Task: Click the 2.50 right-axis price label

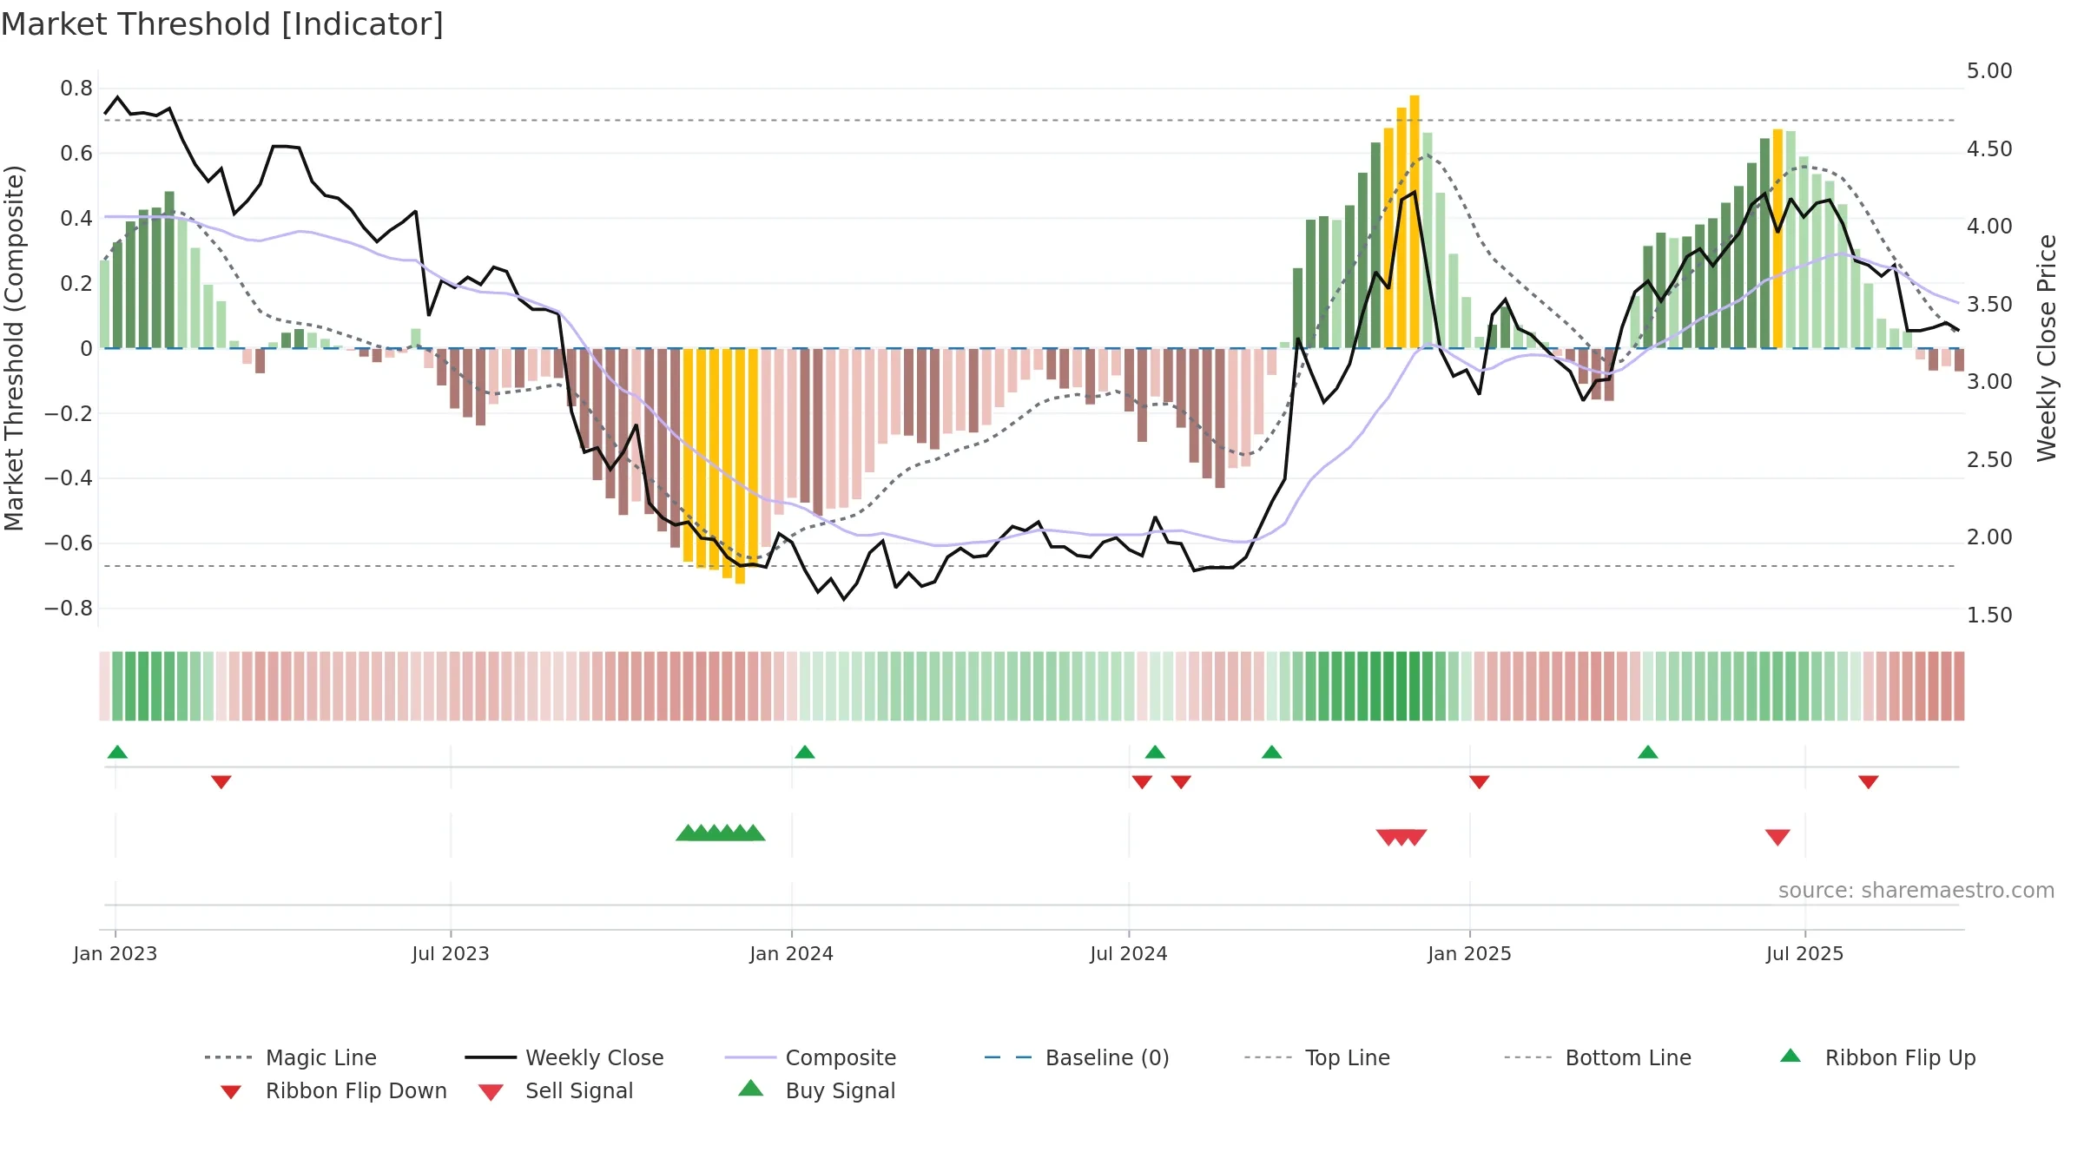Action: click(1989, 460)
